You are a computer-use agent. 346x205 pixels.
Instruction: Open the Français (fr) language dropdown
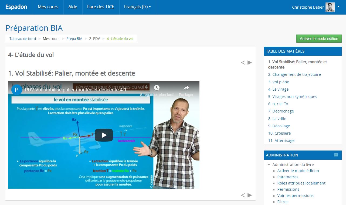[x=137, y=7]
